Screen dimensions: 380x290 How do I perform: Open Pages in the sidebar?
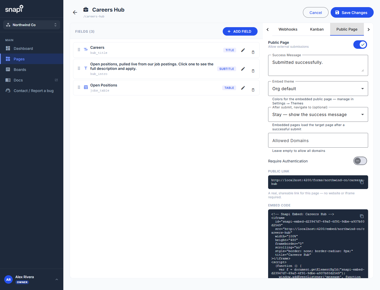(32, 59)
